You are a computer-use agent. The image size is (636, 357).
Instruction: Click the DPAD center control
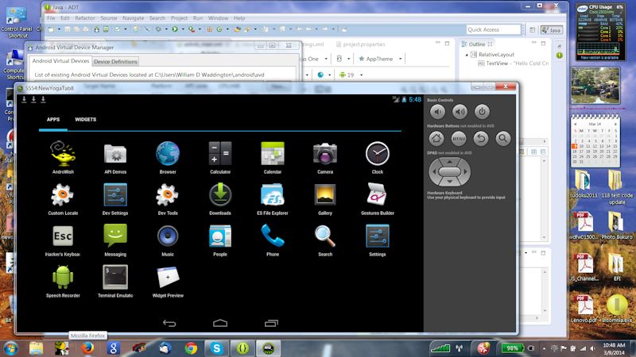pyautogui.click(x=449, y=171)
